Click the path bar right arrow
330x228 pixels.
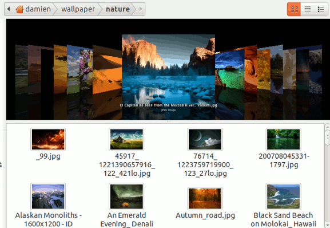(141, 9)
